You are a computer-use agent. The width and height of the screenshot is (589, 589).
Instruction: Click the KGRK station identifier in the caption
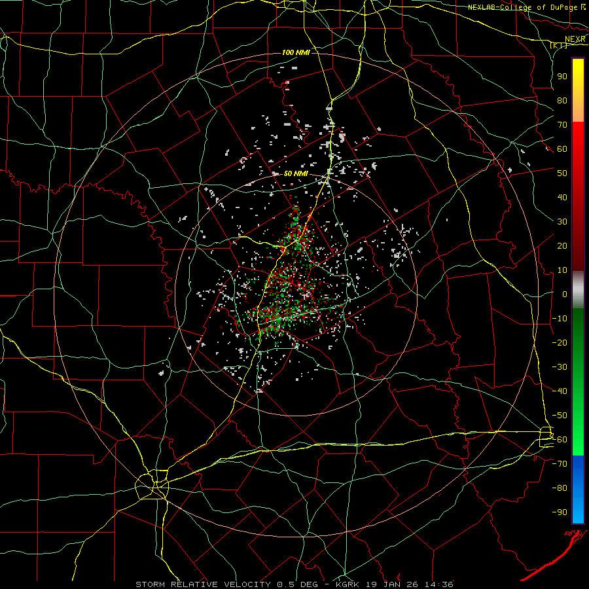[347, 584]
